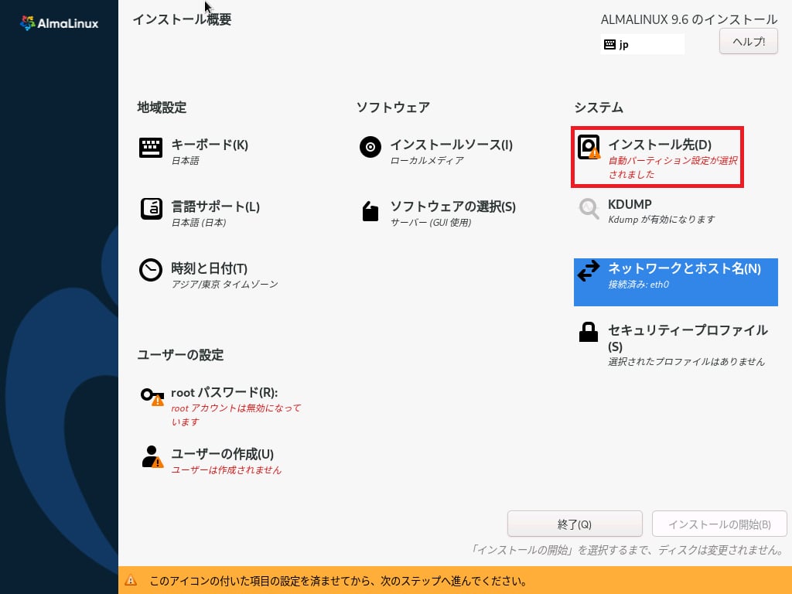The height and width of the screenshot is (594, 792).
Task: Click the 終了(Q) button
Action: coord(575,524)
